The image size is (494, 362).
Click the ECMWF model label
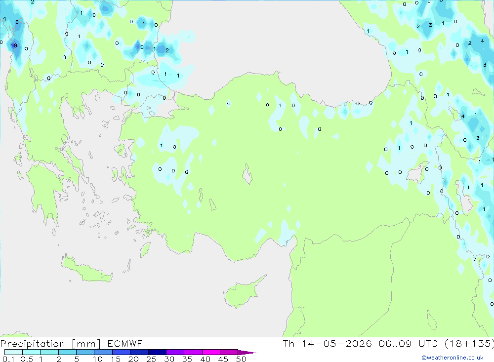coord(125,343)
